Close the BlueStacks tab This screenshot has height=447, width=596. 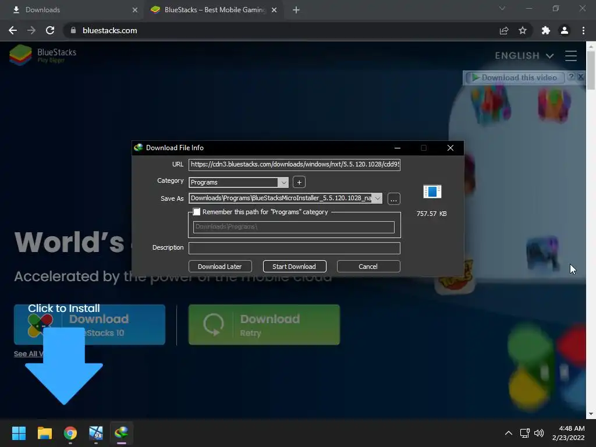(x=274, y=10)
